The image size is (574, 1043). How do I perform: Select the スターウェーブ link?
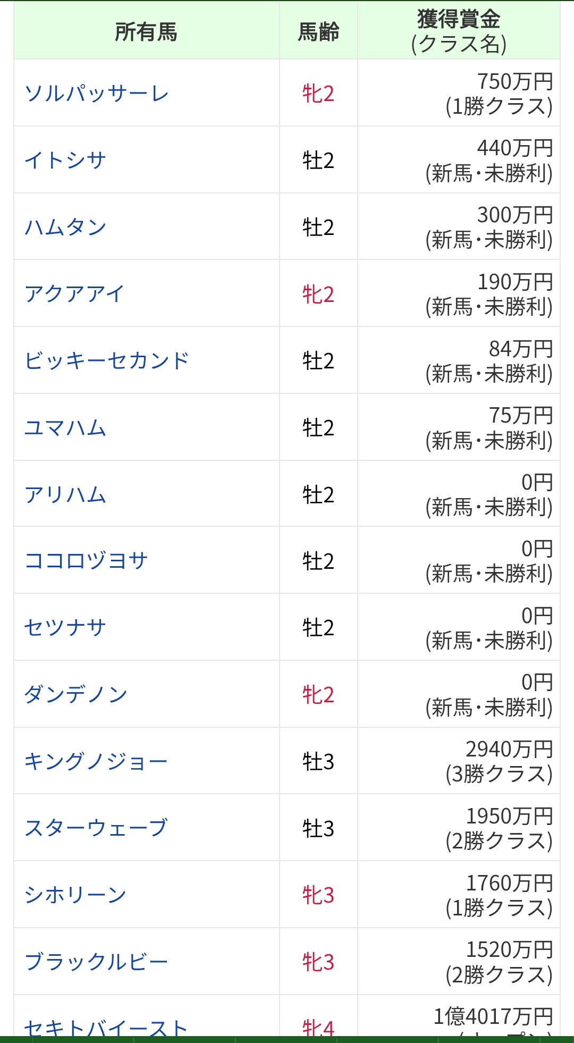96,828
